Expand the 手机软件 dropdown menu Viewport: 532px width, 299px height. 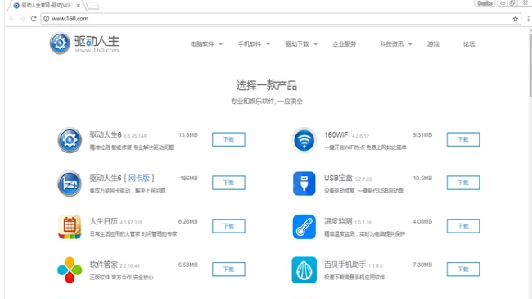click(254, 44)
